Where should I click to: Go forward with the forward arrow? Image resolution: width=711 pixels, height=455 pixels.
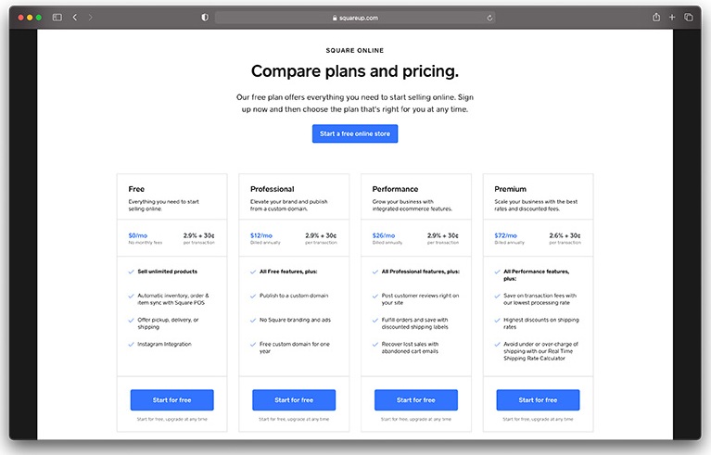90,18
